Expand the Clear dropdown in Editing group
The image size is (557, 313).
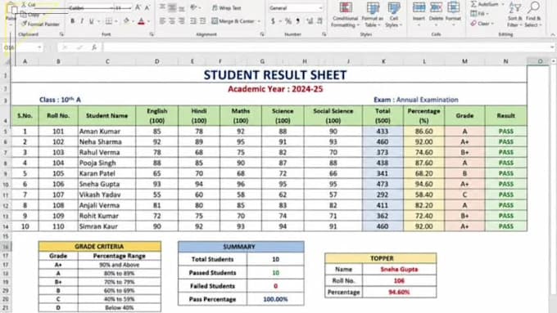click(492, 24)
